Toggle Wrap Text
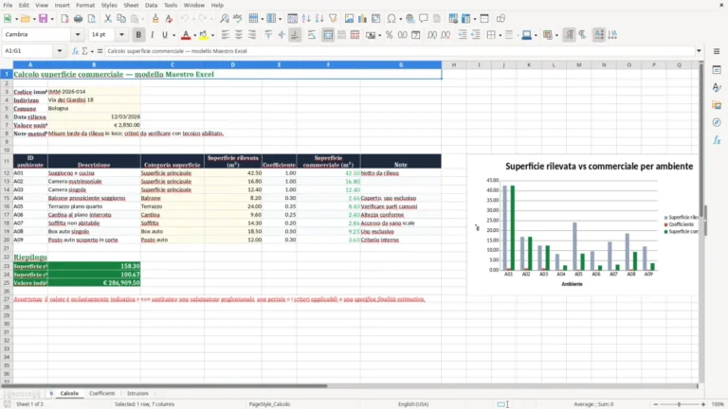The width and height of the screenshot is (728, 409). point(312,35)
